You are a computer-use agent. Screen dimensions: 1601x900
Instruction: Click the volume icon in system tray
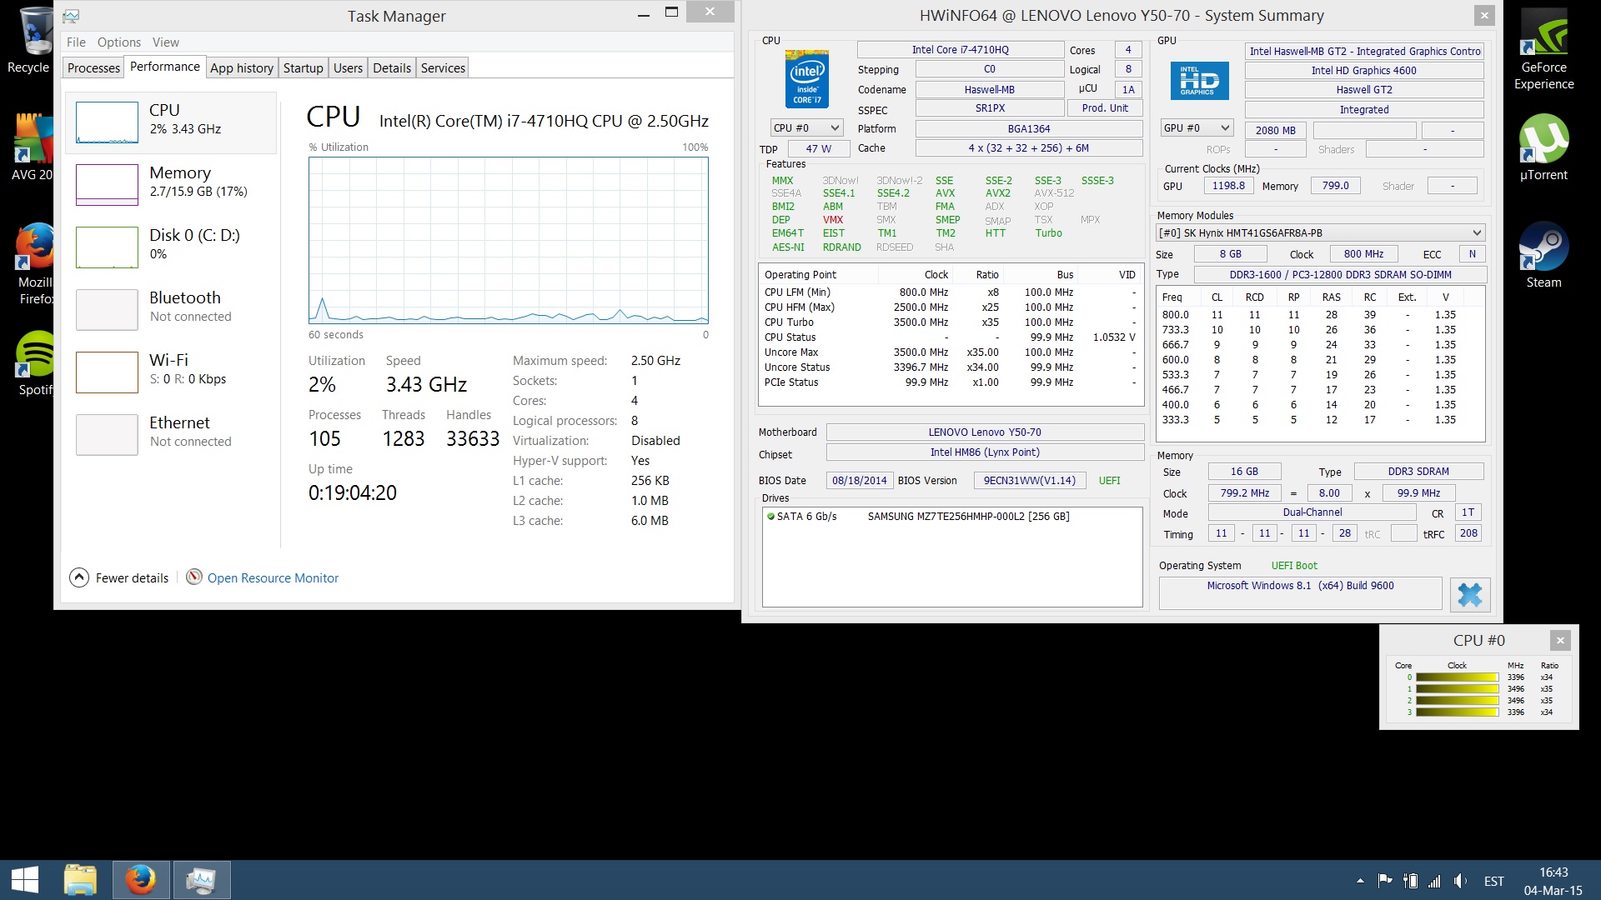click(1460, 881)
